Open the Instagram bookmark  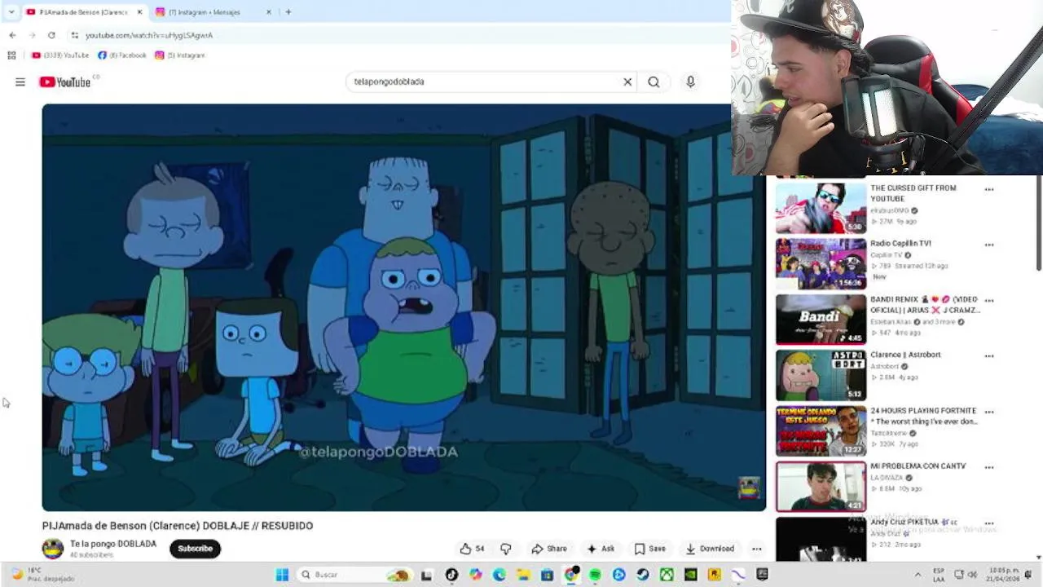click(x=180, y=55)
